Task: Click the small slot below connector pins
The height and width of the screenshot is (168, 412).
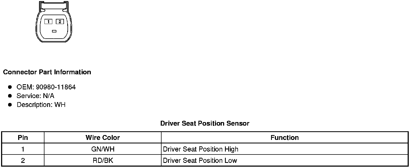Action: click(x=54, y=31)
